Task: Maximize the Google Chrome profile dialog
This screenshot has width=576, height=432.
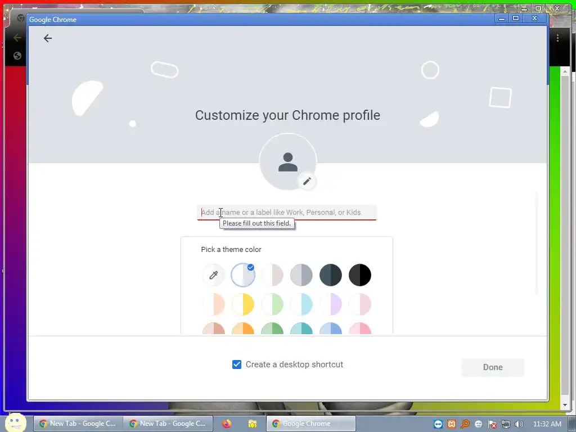Action: point(516,19)
